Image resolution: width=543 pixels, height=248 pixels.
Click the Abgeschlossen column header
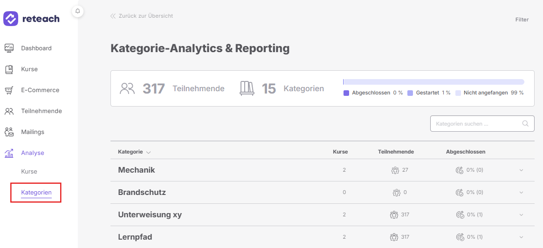466,152
